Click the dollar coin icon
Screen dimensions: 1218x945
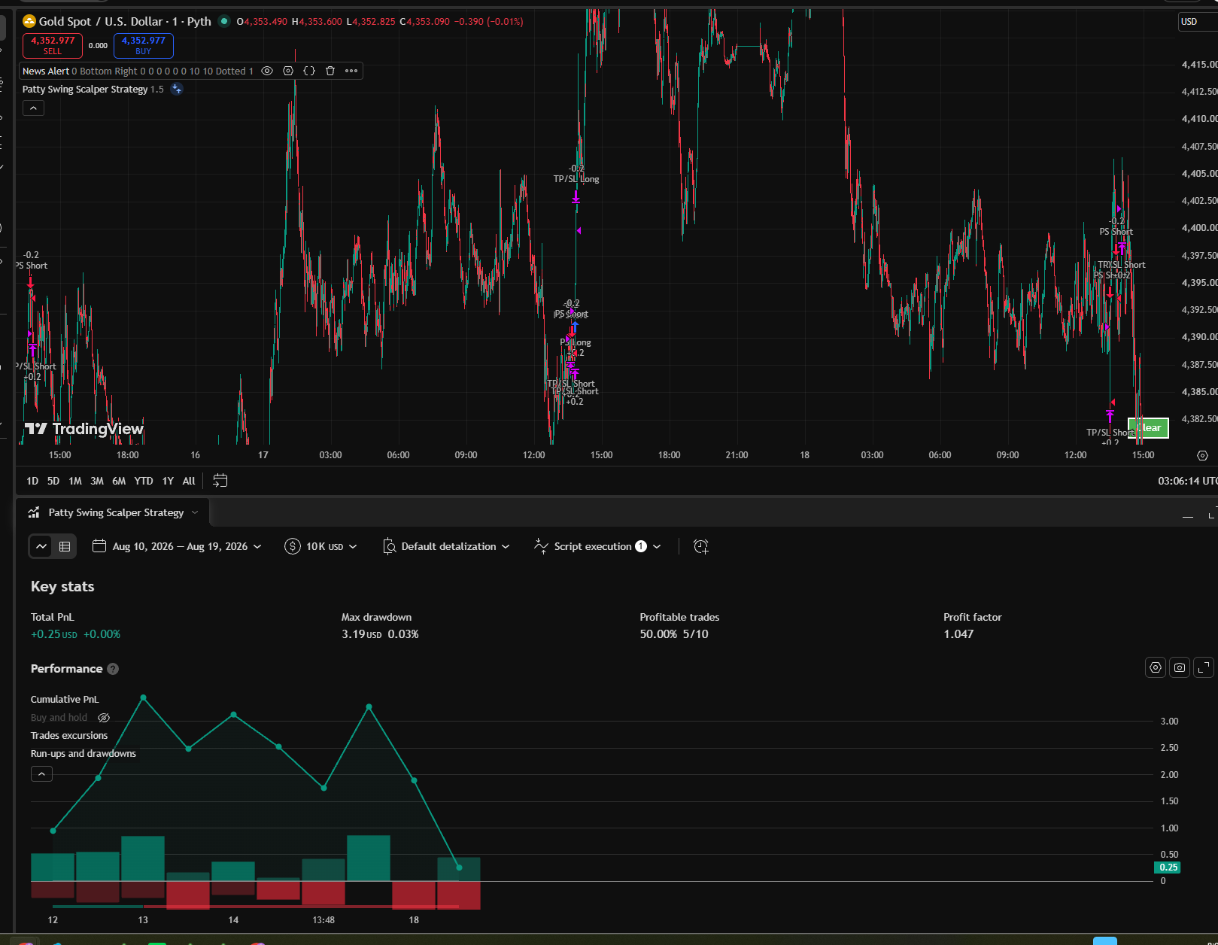pyautogui.click(x=293, y=546)
